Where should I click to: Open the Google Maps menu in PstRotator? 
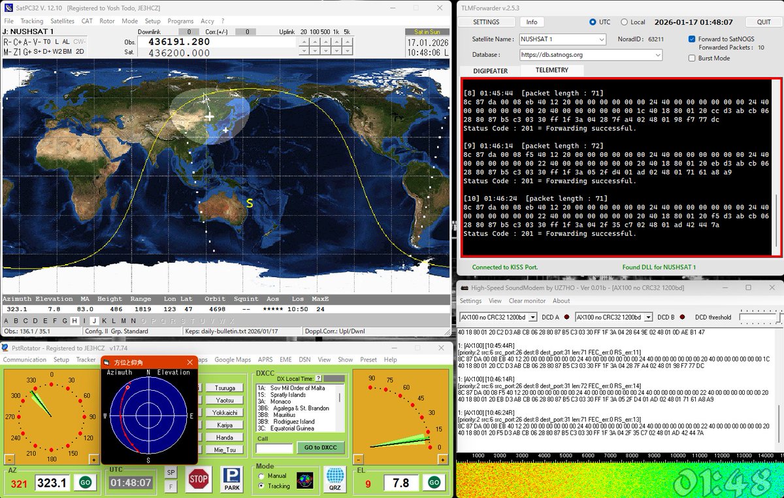(233, 359)
